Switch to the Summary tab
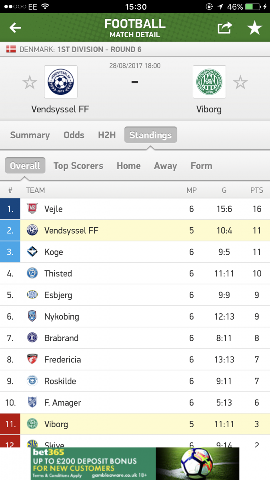Image resolution: width=270 pixels, height=480 pixels. tap(30, 135)
